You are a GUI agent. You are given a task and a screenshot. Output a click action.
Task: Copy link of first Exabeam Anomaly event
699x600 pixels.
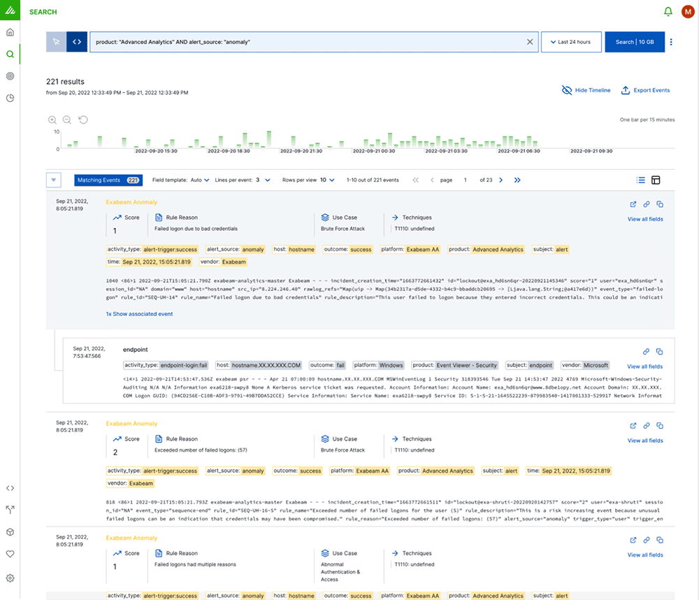(x=647, y=204)
